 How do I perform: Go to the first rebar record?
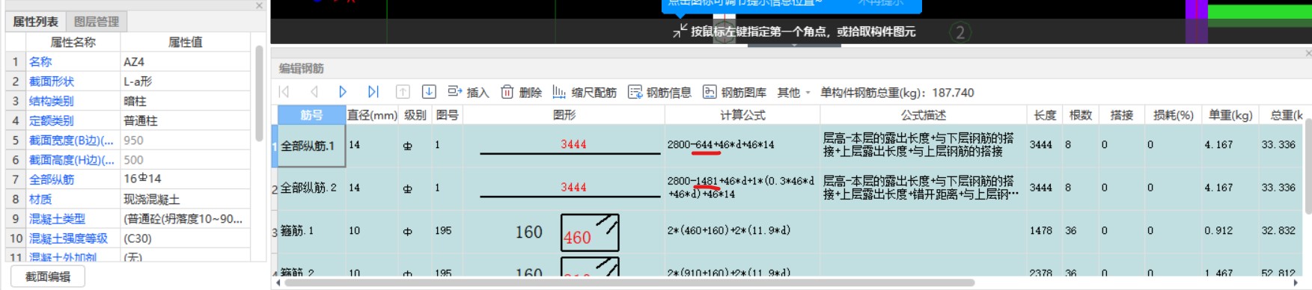pos(284,92)
